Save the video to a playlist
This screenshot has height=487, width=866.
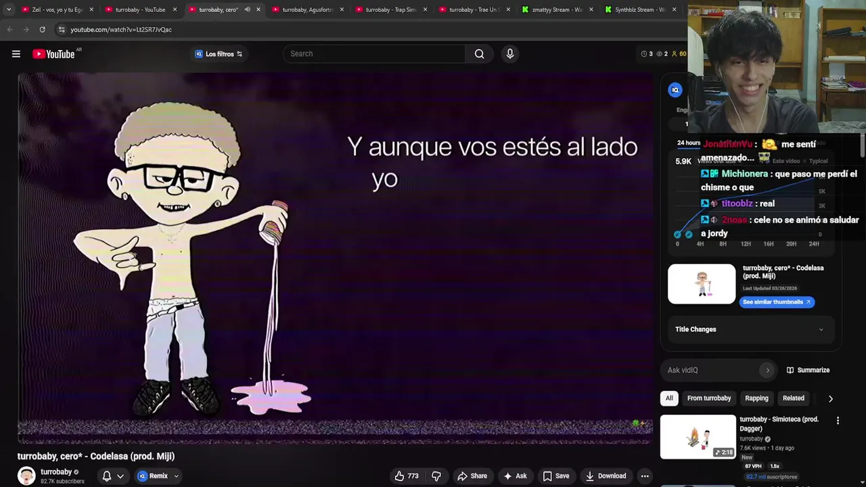coord(555,476)
